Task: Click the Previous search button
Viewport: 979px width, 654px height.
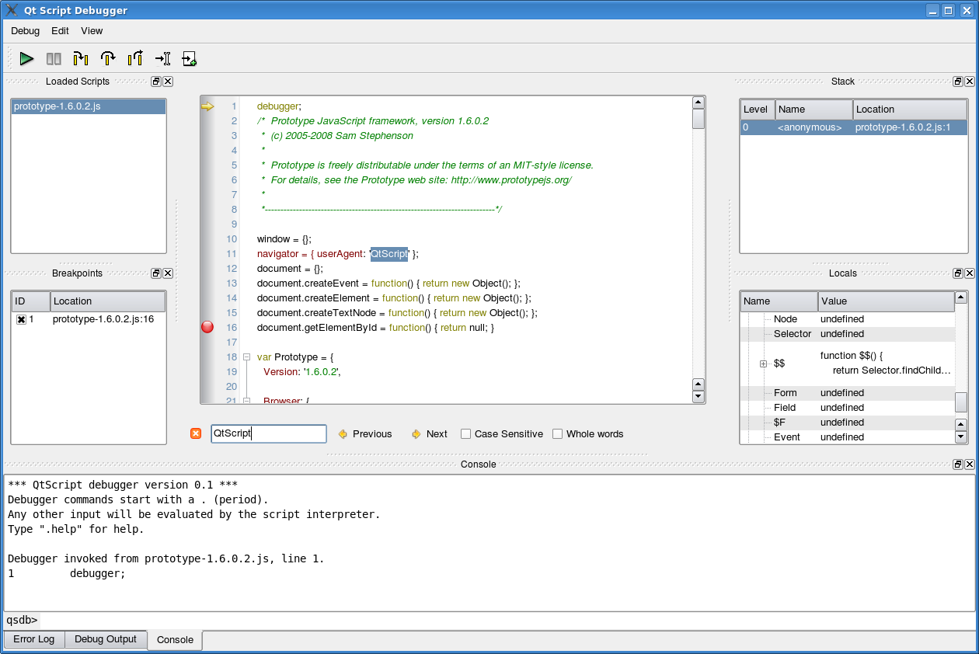Action: (x=364, y=433)
